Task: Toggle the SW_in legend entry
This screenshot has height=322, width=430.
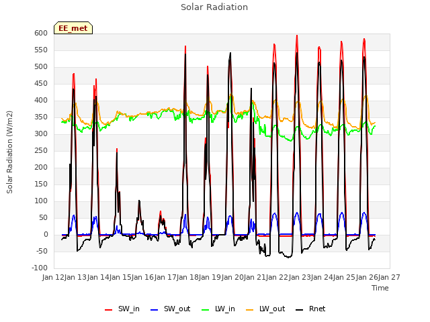Action: (x=122, y=309)
